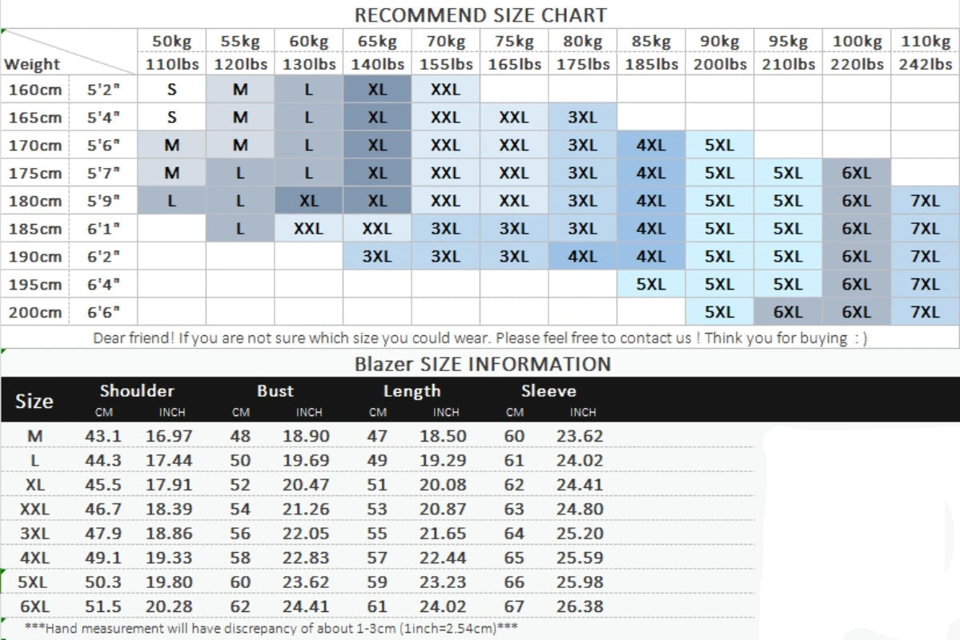Select the S cell in the 160cm row
This screenshot has height=640, width=960.
pyautogui.click(x=172, y=90)
